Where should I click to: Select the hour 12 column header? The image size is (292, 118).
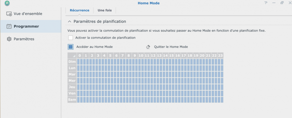tap(153, 55)
